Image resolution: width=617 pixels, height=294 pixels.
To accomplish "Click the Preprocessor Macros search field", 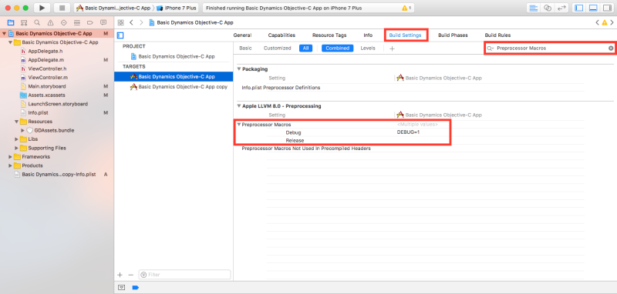I will [551, 48].
